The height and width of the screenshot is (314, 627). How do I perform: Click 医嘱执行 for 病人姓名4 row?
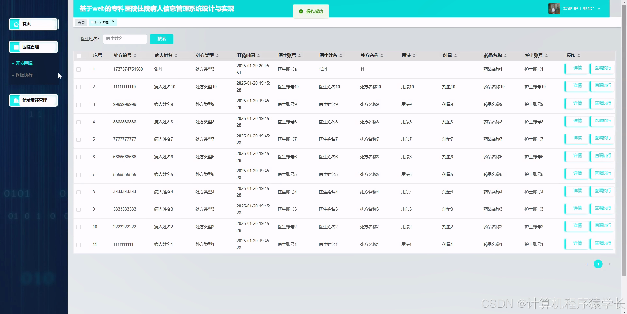(602, 191)
